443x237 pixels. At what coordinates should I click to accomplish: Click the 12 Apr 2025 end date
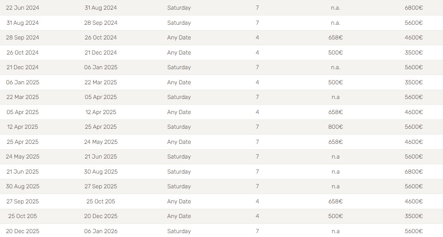[101, 112]
